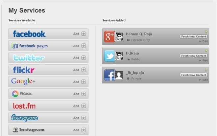Fetch New Content for HQRaja Twitter

point(194,56)
